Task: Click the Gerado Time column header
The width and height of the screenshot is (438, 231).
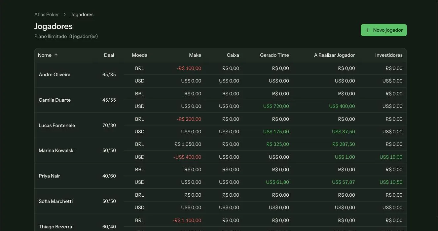Action: pos(274,55)
